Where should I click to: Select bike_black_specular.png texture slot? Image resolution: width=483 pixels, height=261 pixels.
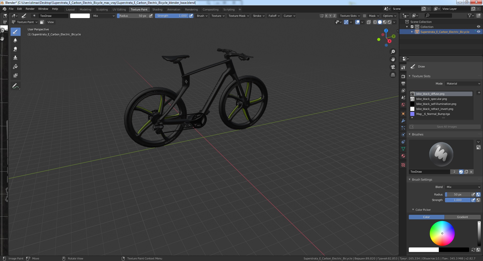(441, 99)
